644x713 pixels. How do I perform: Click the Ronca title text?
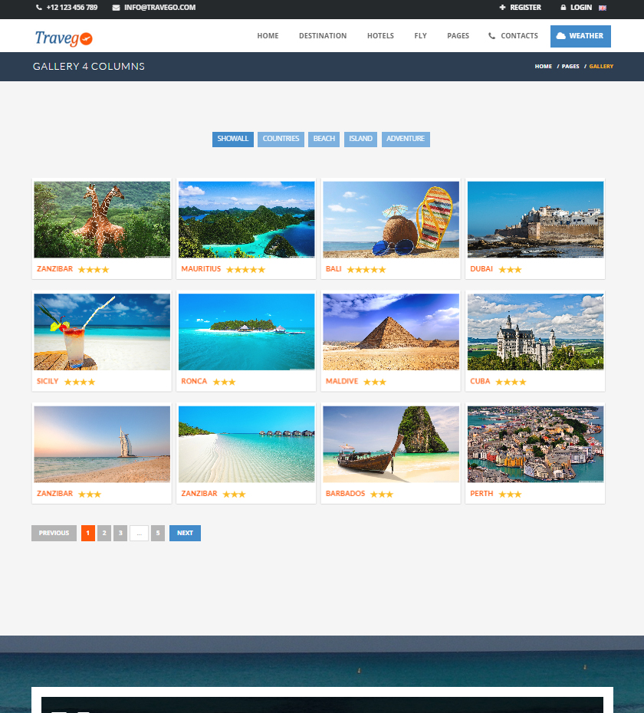pyautogui.click(x=194, y=382)
